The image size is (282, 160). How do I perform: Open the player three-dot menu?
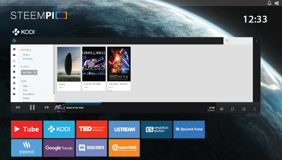coord(255,109)
